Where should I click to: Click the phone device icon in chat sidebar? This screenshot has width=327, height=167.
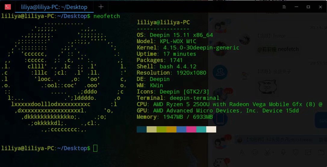click(220, 119)
